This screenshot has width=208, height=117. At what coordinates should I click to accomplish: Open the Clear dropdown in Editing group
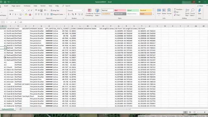pos(177,15)
